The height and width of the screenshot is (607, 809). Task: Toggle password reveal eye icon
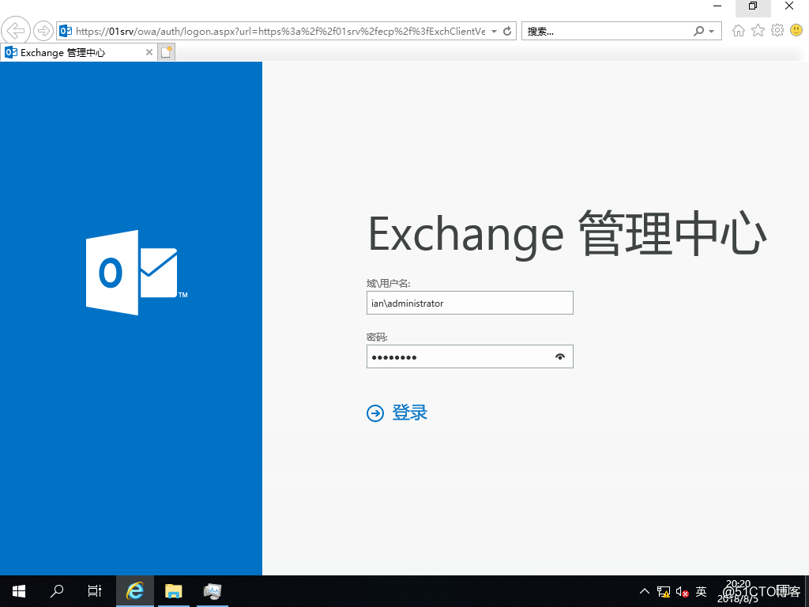tap(560, 356)
